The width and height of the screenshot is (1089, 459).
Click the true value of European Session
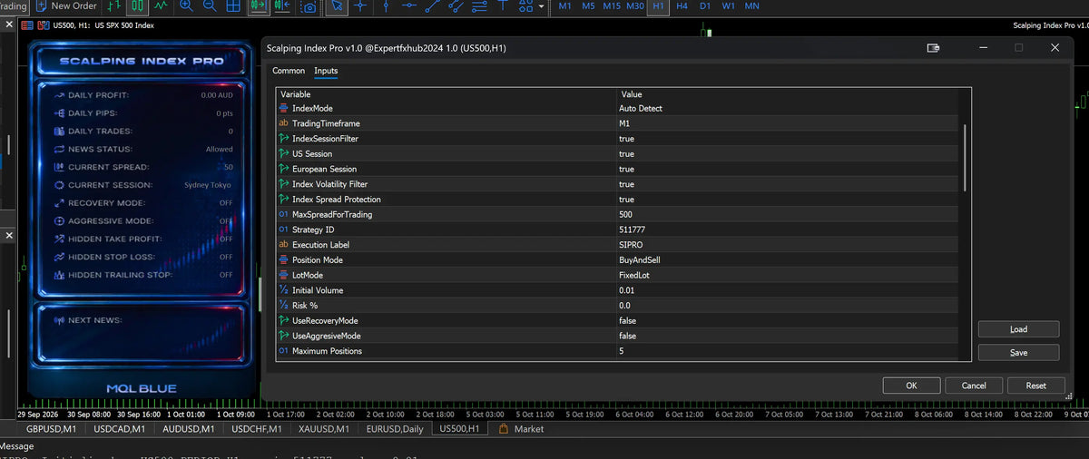(x=626, y=169)
